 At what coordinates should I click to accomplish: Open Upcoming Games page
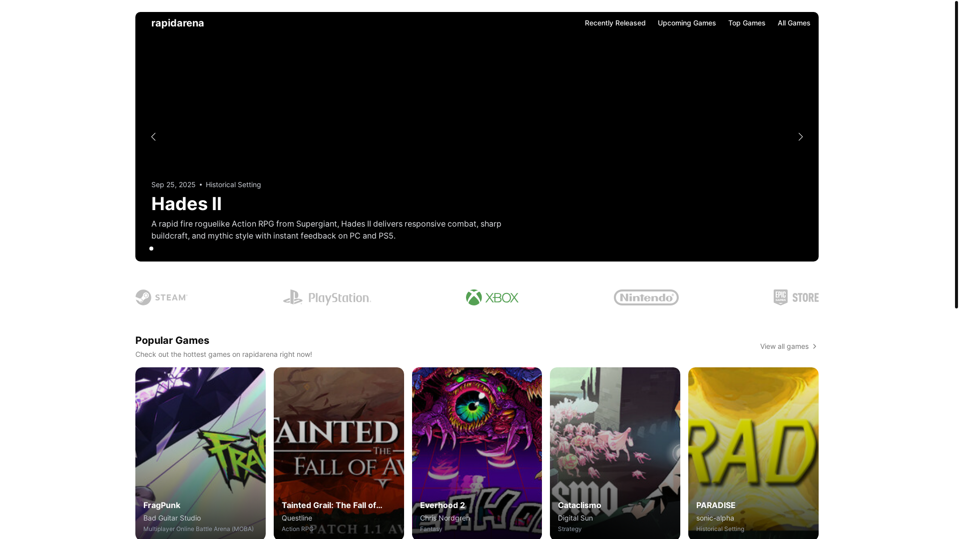click(686, 23)
